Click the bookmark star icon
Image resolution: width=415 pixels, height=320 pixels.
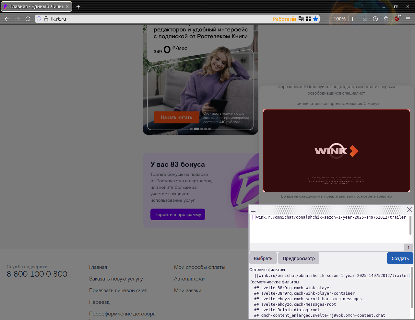(x=315, y=19)
